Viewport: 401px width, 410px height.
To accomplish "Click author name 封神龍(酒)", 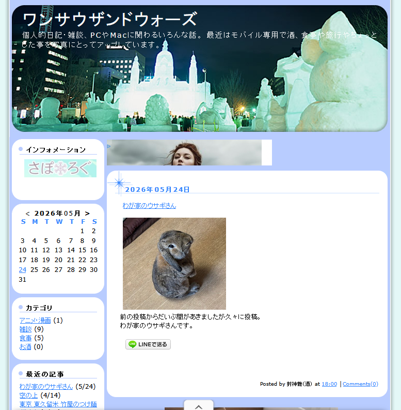I will click(x=299, y=384).
